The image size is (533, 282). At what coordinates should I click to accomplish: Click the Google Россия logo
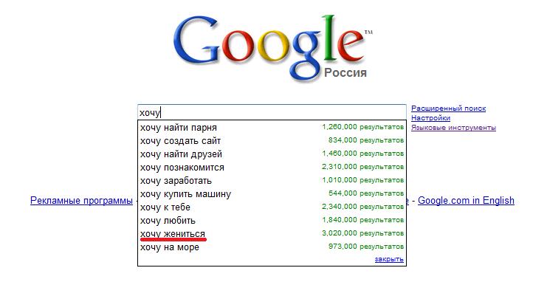[273, 49]
